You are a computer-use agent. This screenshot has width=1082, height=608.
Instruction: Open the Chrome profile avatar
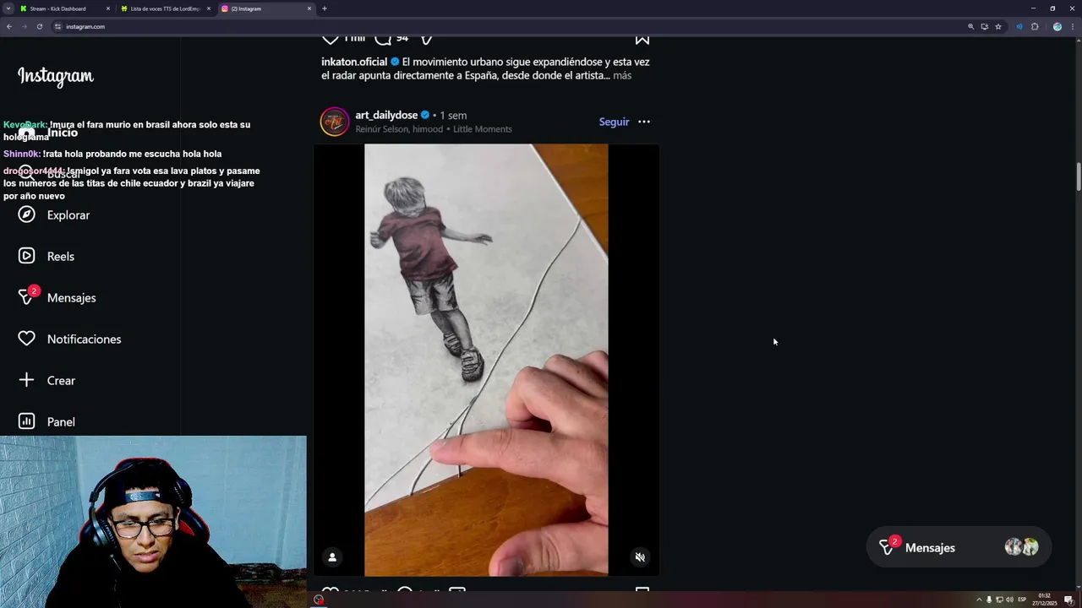(1057, 26)
